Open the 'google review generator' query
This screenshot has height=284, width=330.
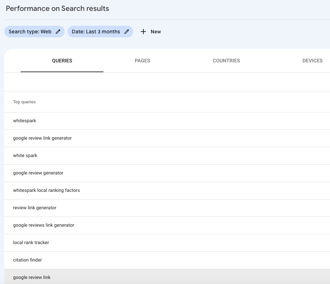point(38,173)
